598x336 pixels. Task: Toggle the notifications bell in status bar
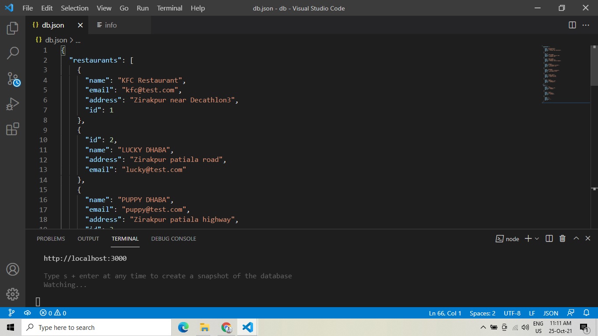point(586,313)
